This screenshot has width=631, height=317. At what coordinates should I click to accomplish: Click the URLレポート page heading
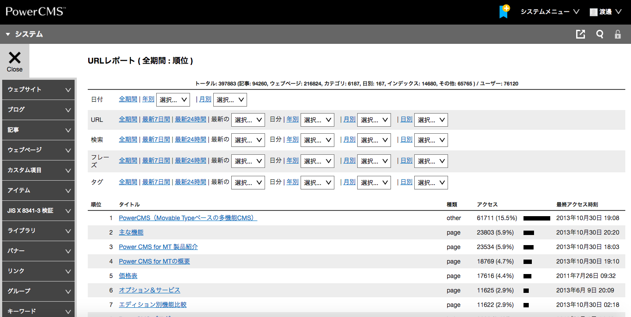click(x=140, y=61)
